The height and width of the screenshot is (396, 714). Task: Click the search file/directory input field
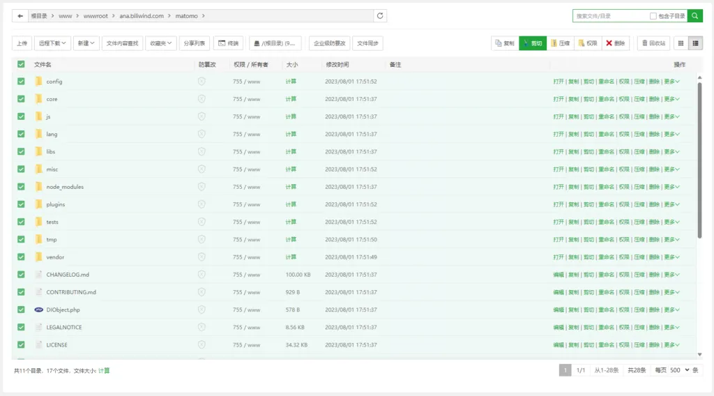click(x=609, y=16)
